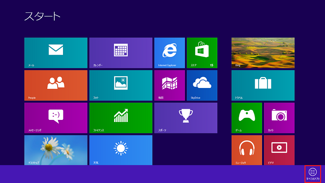
Task: Open the Mail tile
Action: [56, 53]
